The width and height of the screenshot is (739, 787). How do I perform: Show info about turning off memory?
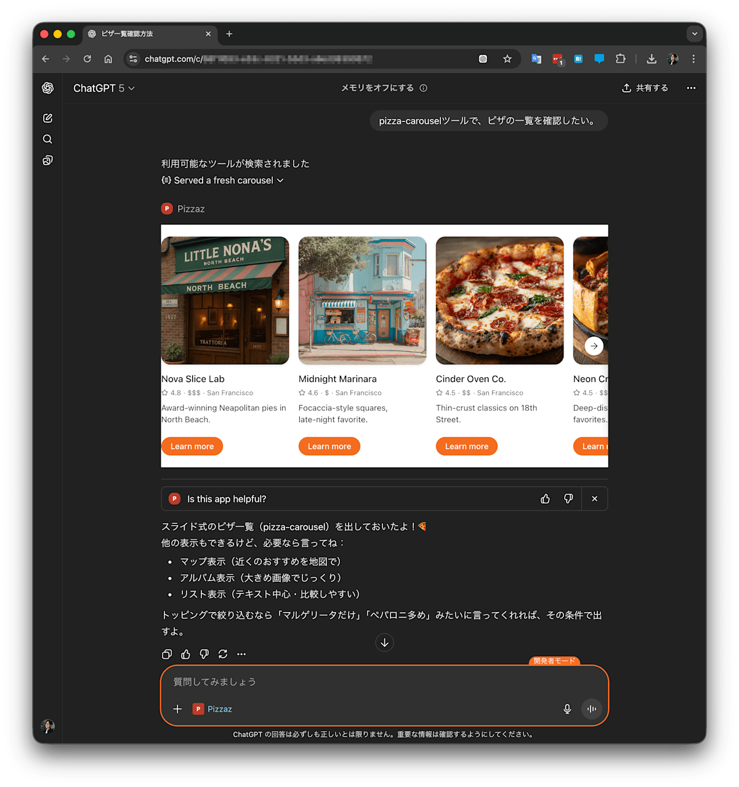coord(424,88)
